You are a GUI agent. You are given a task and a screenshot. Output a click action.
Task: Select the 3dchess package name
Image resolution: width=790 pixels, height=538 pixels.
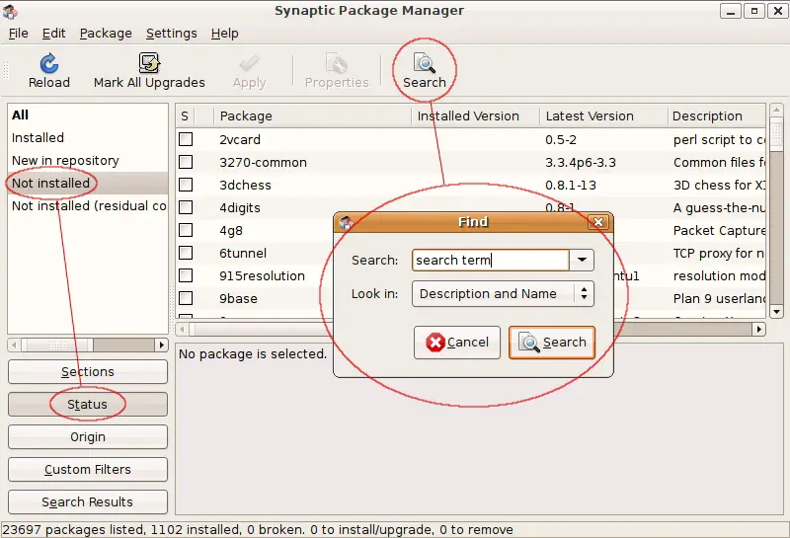pos(245,185)
